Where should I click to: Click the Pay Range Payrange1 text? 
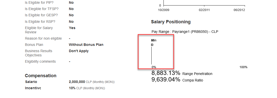[x=185, y=32]
